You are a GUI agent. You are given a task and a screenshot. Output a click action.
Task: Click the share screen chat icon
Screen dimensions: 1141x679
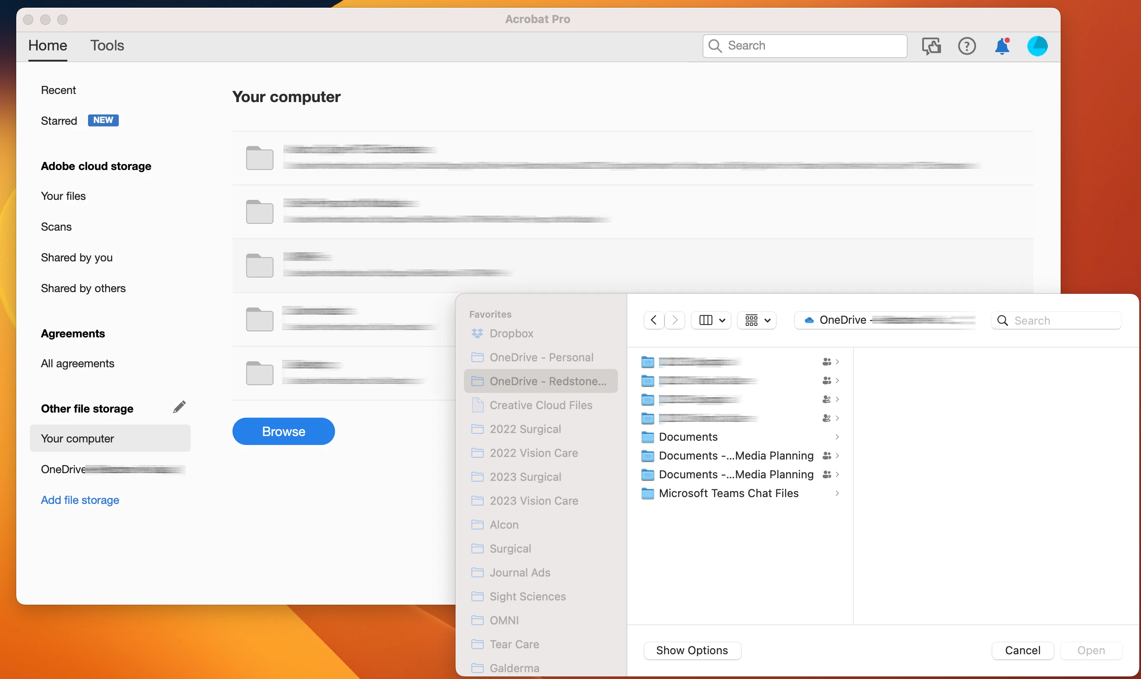(931, 46)
